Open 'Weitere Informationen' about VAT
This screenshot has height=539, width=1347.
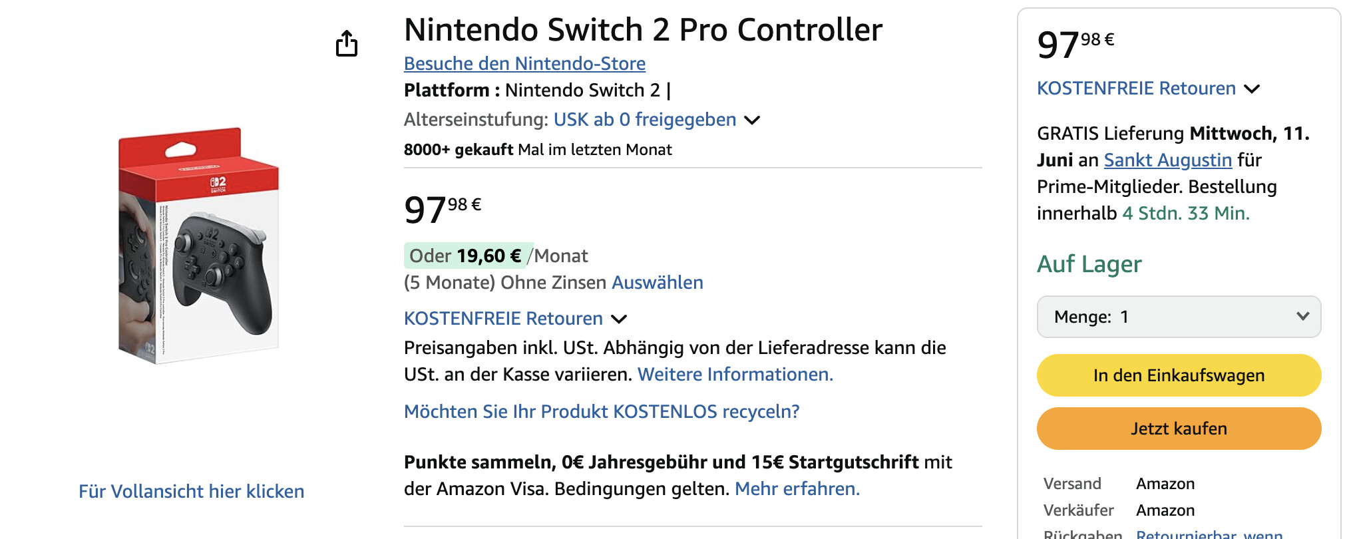[x=735, y=375]
